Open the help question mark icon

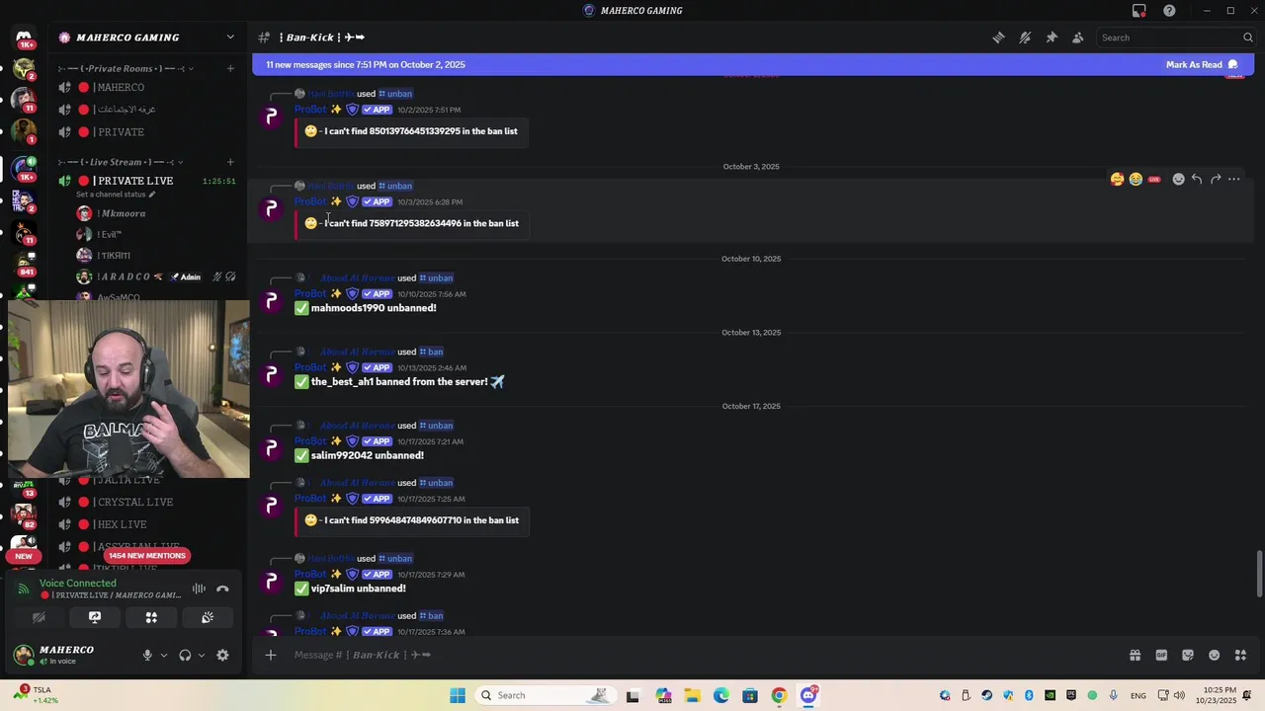[x=1169, y=11]
